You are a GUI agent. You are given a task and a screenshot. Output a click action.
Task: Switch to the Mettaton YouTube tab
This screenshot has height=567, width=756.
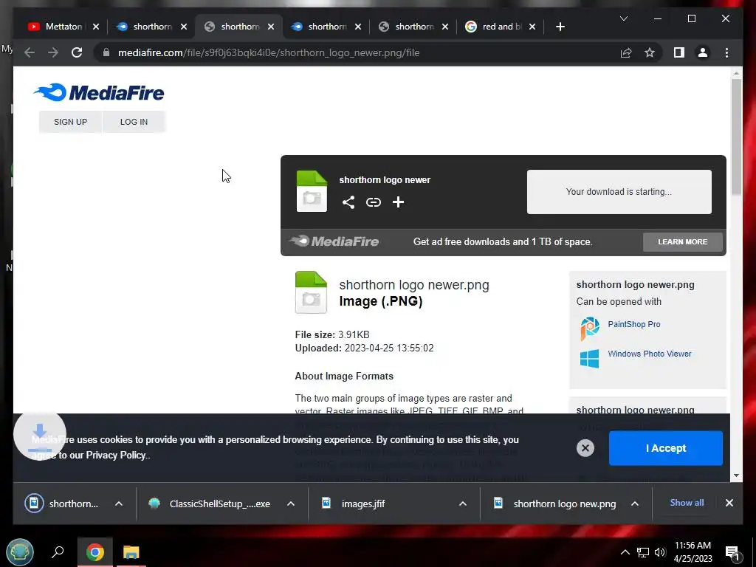63,27
